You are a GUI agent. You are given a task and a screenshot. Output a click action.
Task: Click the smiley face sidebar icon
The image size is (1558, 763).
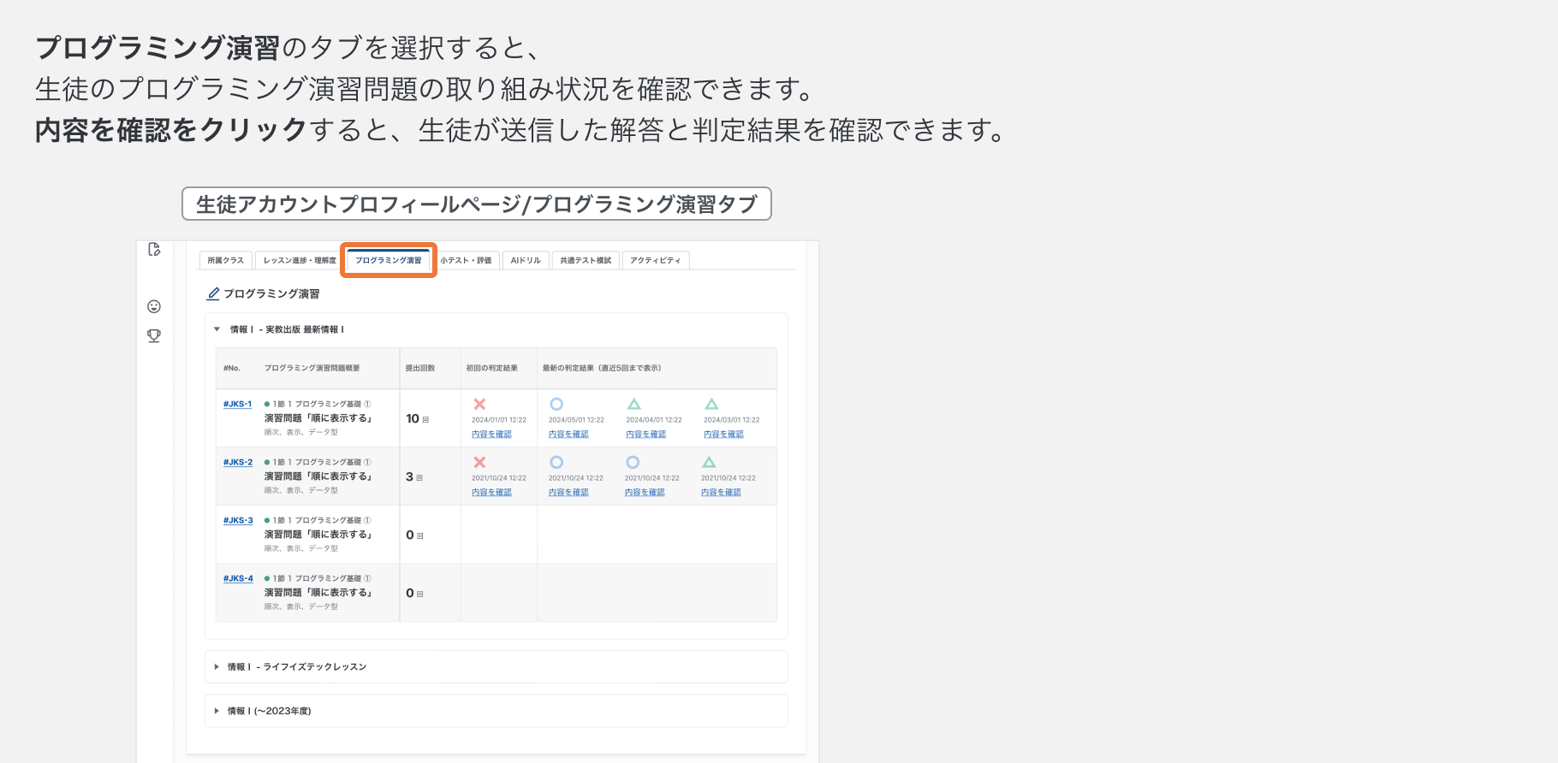coord(154,306)
